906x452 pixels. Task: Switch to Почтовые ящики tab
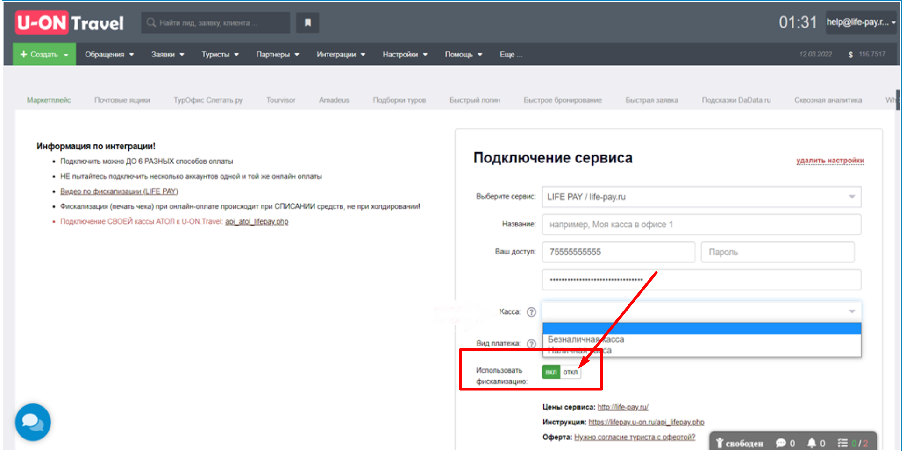(x=122, y=100)
